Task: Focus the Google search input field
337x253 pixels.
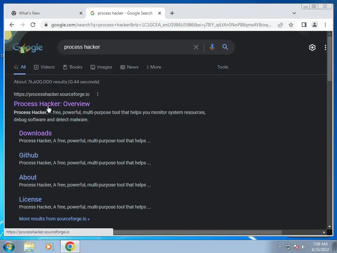Action: (127, 47)
